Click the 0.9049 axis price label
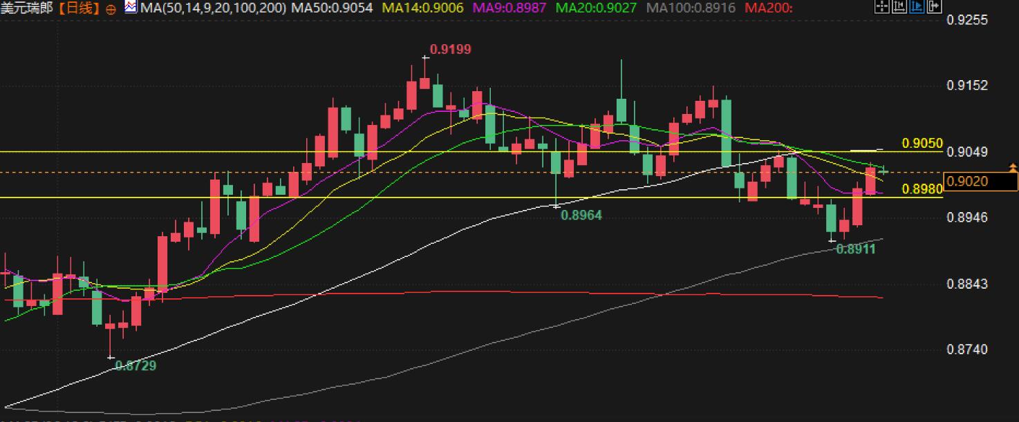 pyautogui.click(x=967, y=152)
